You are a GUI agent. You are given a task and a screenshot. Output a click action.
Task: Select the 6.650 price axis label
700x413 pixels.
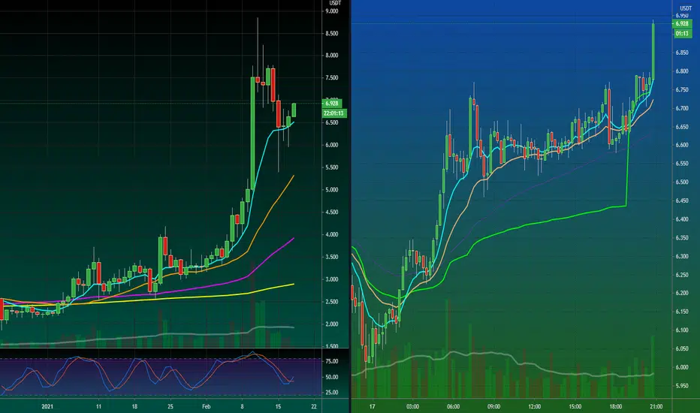[682, 127]
